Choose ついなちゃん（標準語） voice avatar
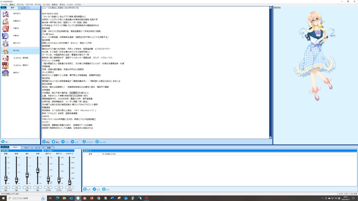This screenshot has height=201, width=358. 6,58
